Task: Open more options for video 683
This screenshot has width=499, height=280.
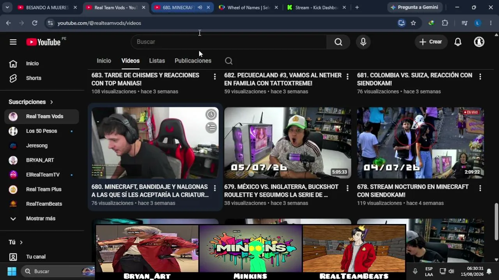Action: 214,77
